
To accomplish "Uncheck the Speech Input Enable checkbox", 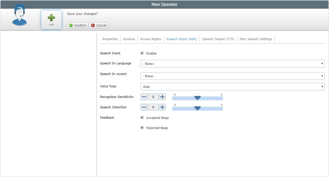I will [x=142, y=53].
